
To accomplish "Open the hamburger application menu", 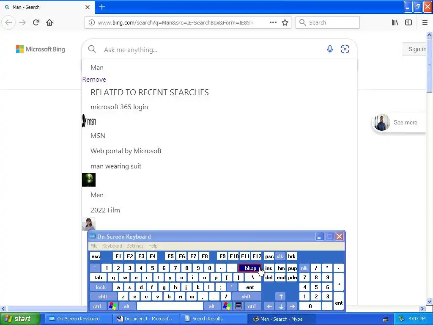I will 425,22.
